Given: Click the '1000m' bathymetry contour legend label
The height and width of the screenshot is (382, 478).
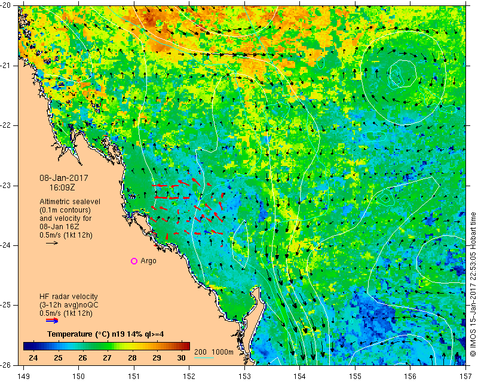Looking at the screenshot, I should (x=222, y=352).
